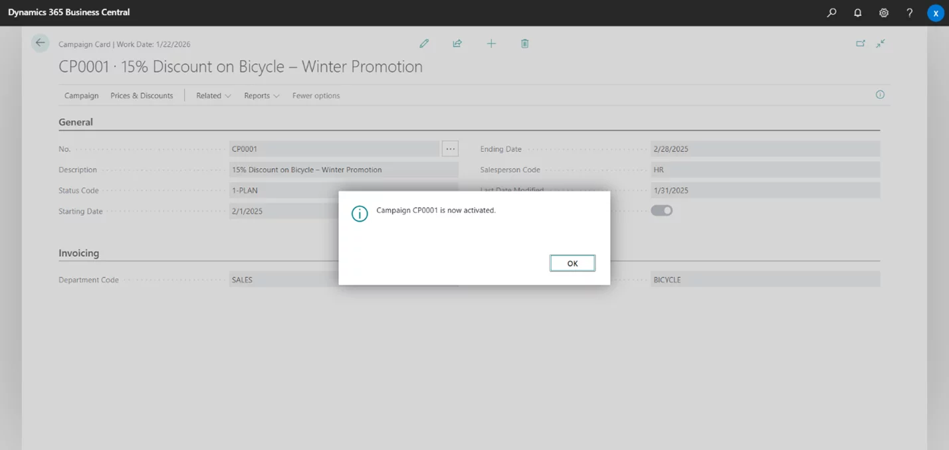Toggle the Activated switch
The image size is (949, 450).
click(662, 210)
